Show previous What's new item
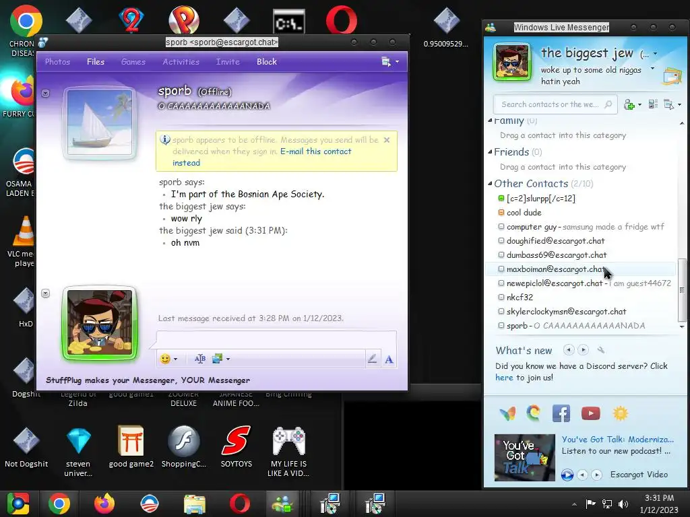690x517 pixels. [569, 350]
